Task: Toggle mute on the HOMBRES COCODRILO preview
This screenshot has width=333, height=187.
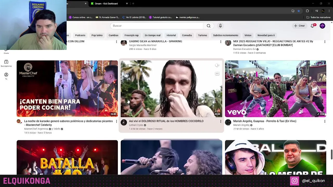Action: [217, 65]
